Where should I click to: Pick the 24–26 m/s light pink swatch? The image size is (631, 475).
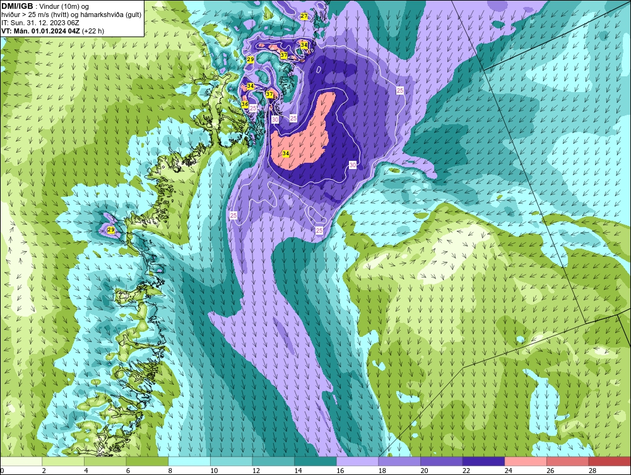[526, 461]
